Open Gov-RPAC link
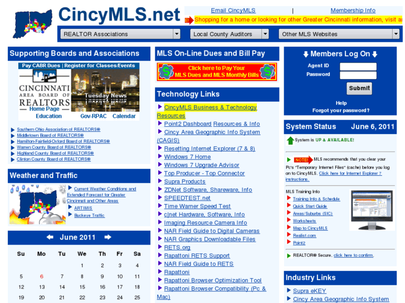Viewport: 405px width, 303px height. 93,116
